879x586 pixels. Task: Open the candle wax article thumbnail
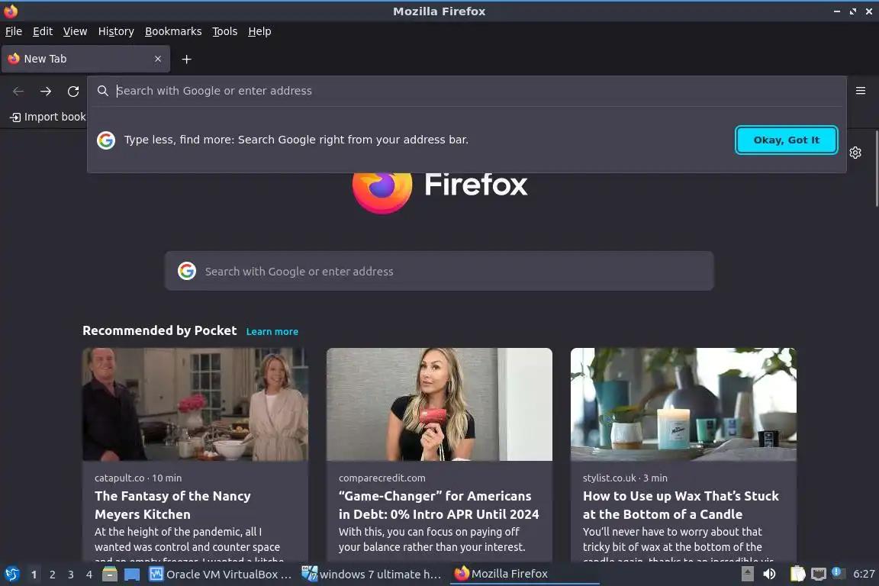coord(684,404)
